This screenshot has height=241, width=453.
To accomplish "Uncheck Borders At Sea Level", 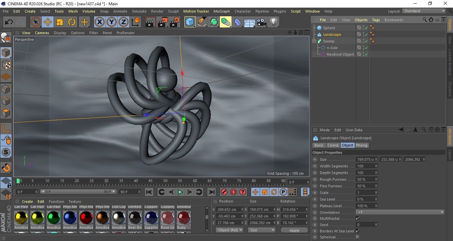I will (x=357, y=231).
